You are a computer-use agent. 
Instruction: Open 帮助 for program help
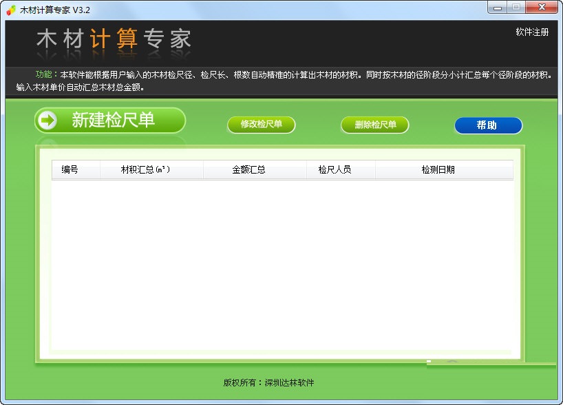pos(488,125)
